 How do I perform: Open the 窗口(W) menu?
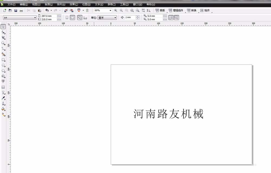[138, 4]
